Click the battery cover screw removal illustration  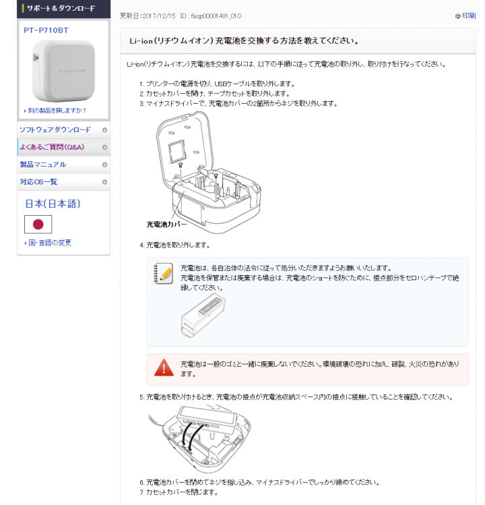[204, 173]
